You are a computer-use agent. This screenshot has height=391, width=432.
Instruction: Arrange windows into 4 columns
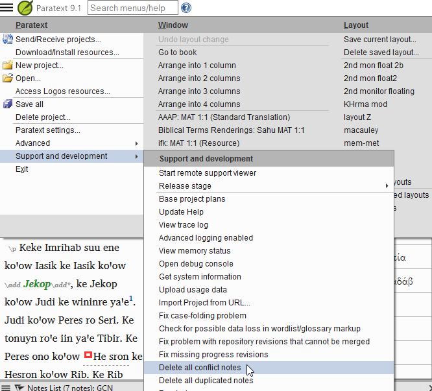199,104
